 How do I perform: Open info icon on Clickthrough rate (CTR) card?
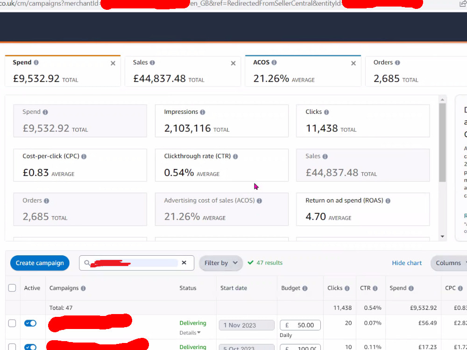pyautogui.click(x=235, y=156)
